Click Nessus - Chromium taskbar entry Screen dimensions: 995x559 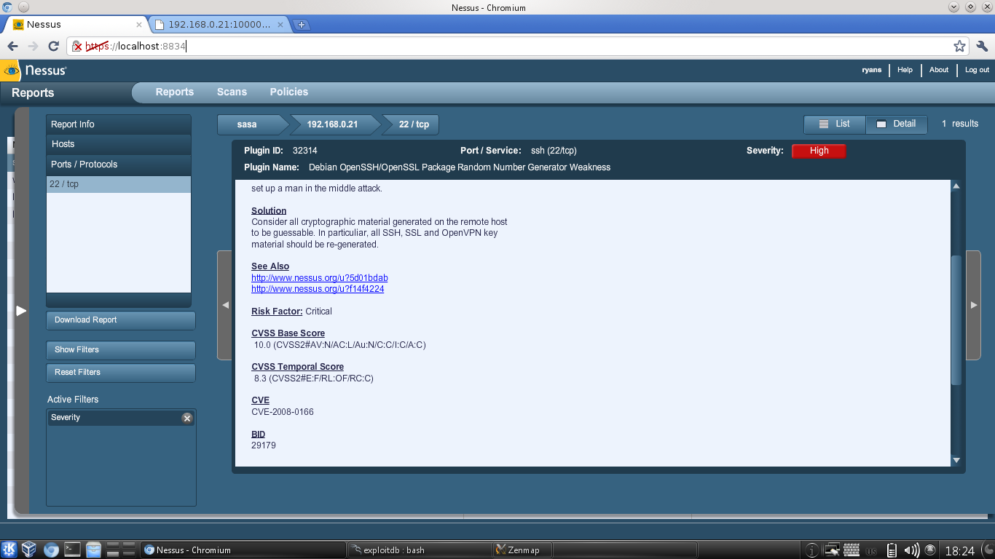(243, 550)
